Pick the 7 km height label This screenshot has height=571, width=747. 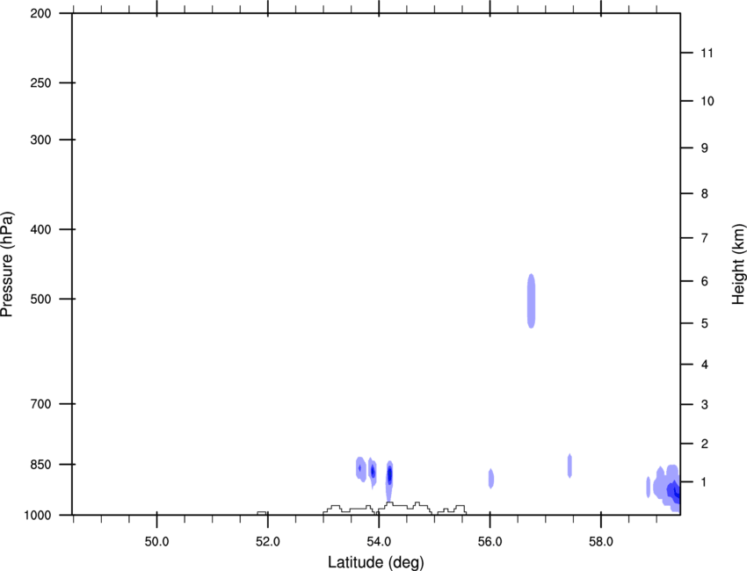click(705, 238)
